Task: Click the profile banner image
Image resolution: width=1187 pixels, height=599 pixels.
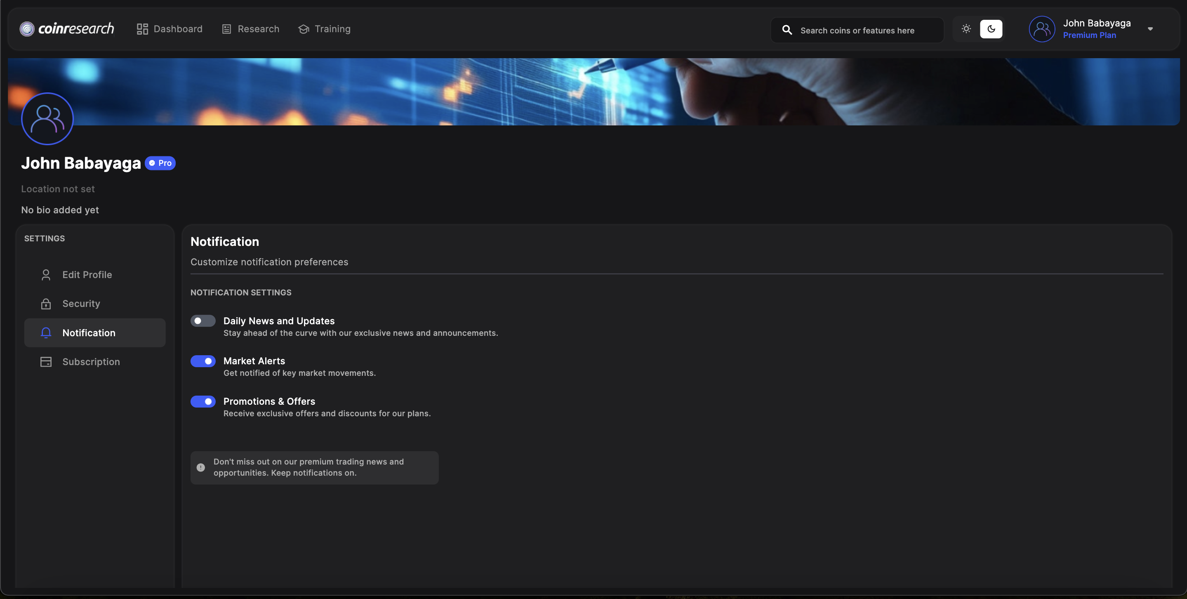Action: (x=593, y=91)
